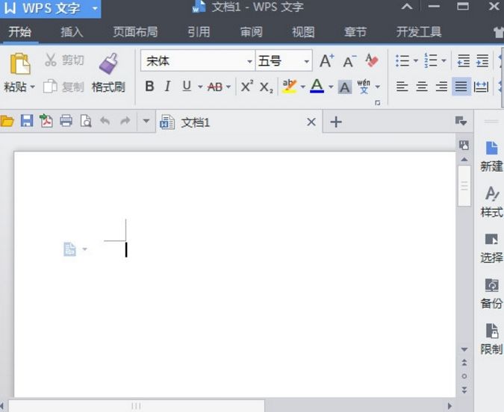This screenshot has width=504, height=412.
Task: Switch to the 审阅 ribbon tab
Action: [252, 32]
